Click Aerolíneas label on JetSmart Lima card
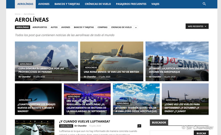Viewport: 221px width, 135px height. click(123, 103)
